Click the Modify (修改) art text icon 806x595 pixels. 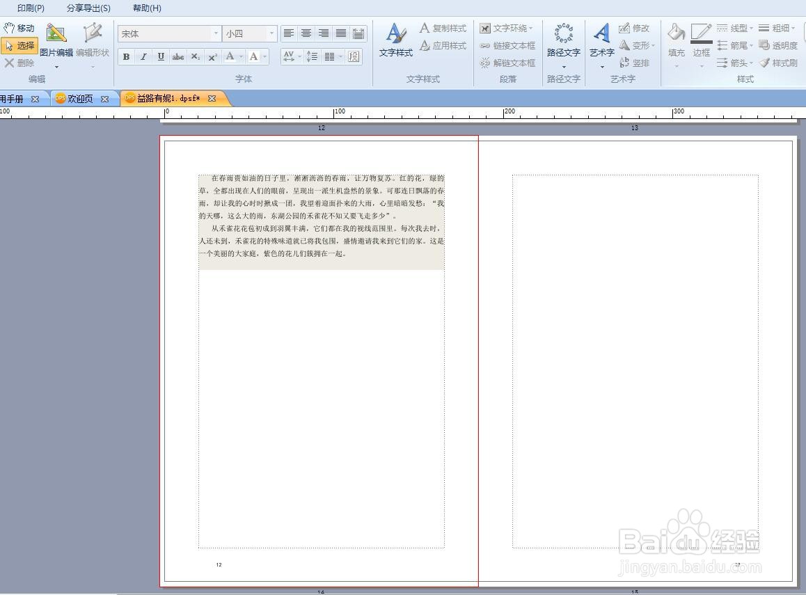[x=634, y=29]
